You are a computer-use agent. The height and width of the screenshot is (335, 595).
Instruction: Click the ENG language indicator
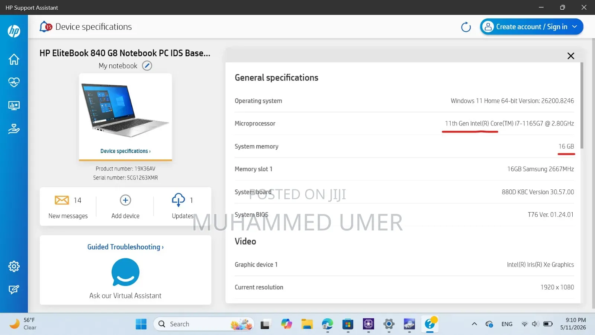507,324
